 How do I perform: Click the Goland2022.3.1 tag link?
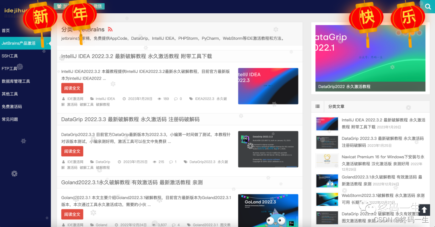click(205, 225)
